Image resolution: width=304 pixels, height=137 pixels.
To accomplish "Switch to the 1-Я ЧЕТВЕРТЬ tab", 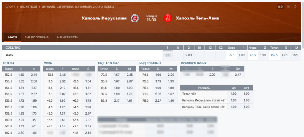I will coord(68,37).
